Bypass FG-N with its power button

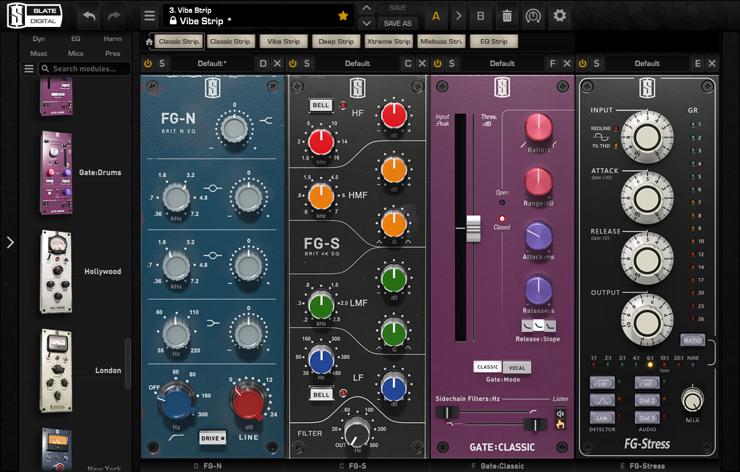click(x=148, y=63)
